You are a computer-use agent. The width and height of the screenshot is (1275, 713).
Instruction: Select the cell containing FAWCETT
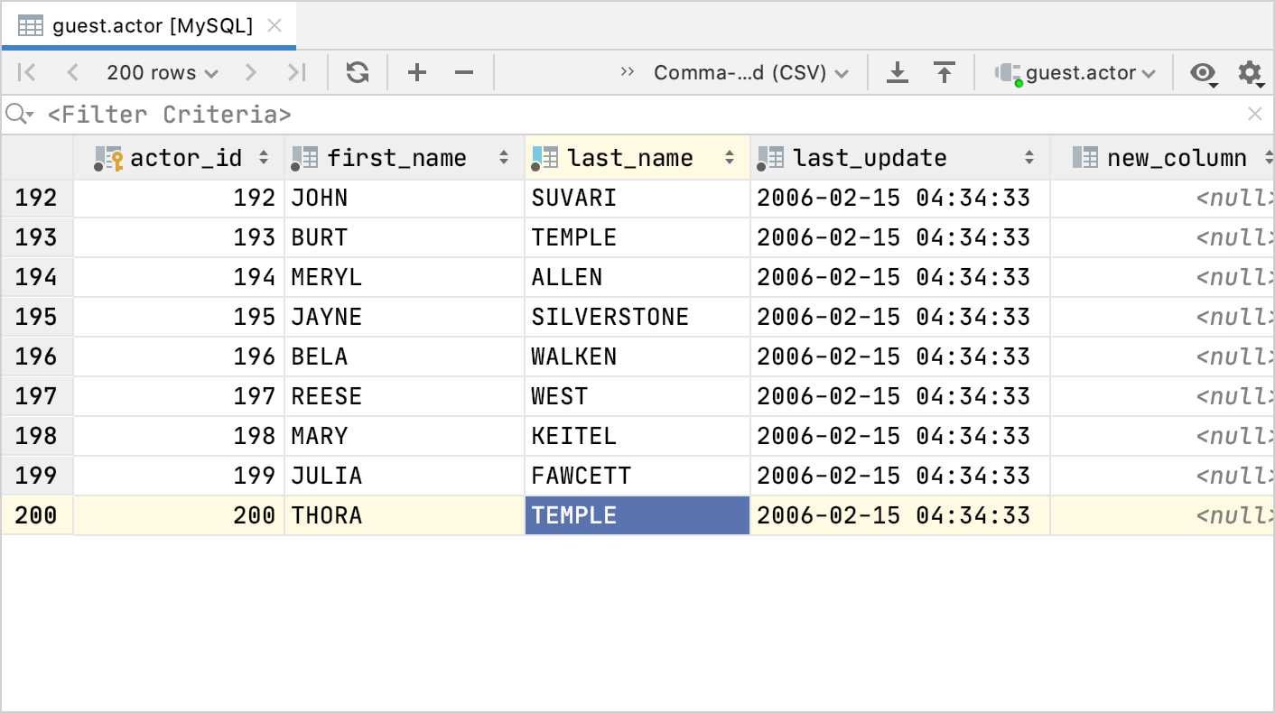[x=637, y=476]
